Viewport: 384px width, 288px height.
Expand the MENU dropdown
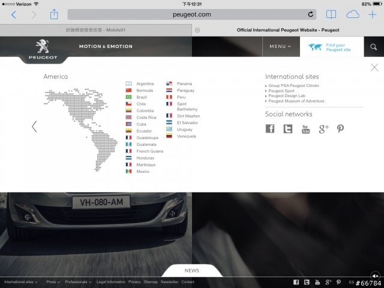[x=280, y=47]
